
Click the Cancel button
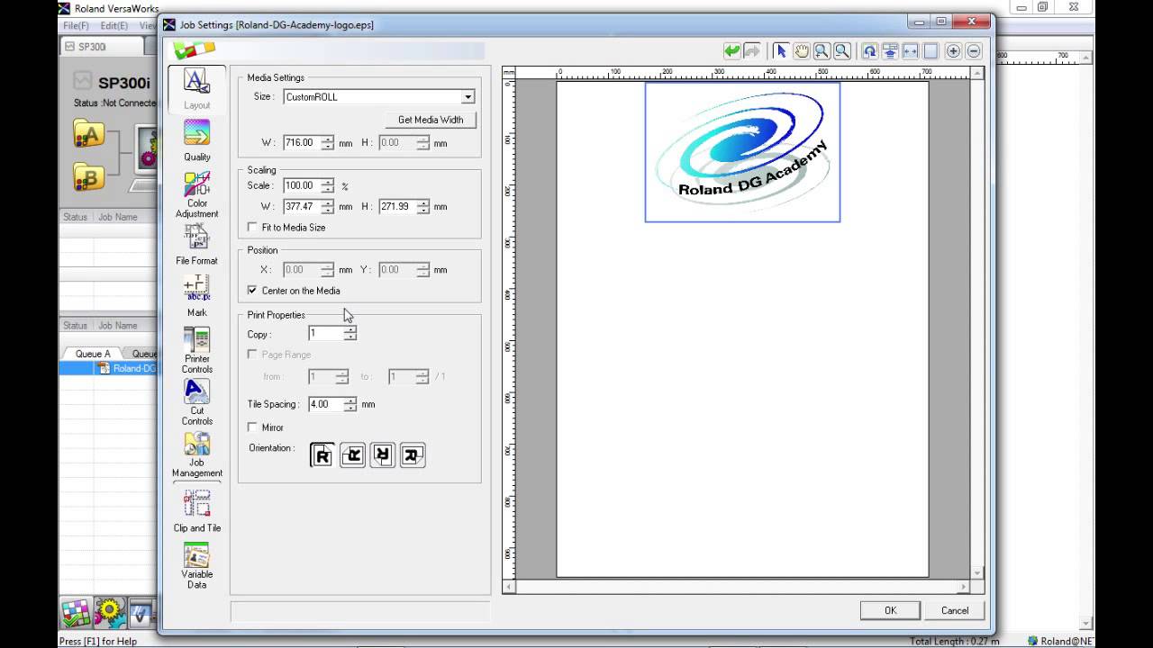(x=955, y=610)
